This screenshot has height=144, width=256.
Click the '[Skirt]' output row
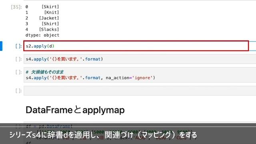[42, 7]
